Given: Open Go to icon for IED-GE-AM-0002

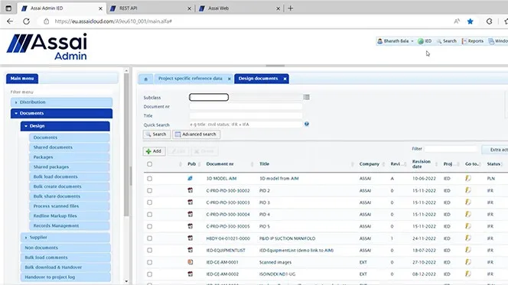Looking at the screenshot, I should 467,274.
